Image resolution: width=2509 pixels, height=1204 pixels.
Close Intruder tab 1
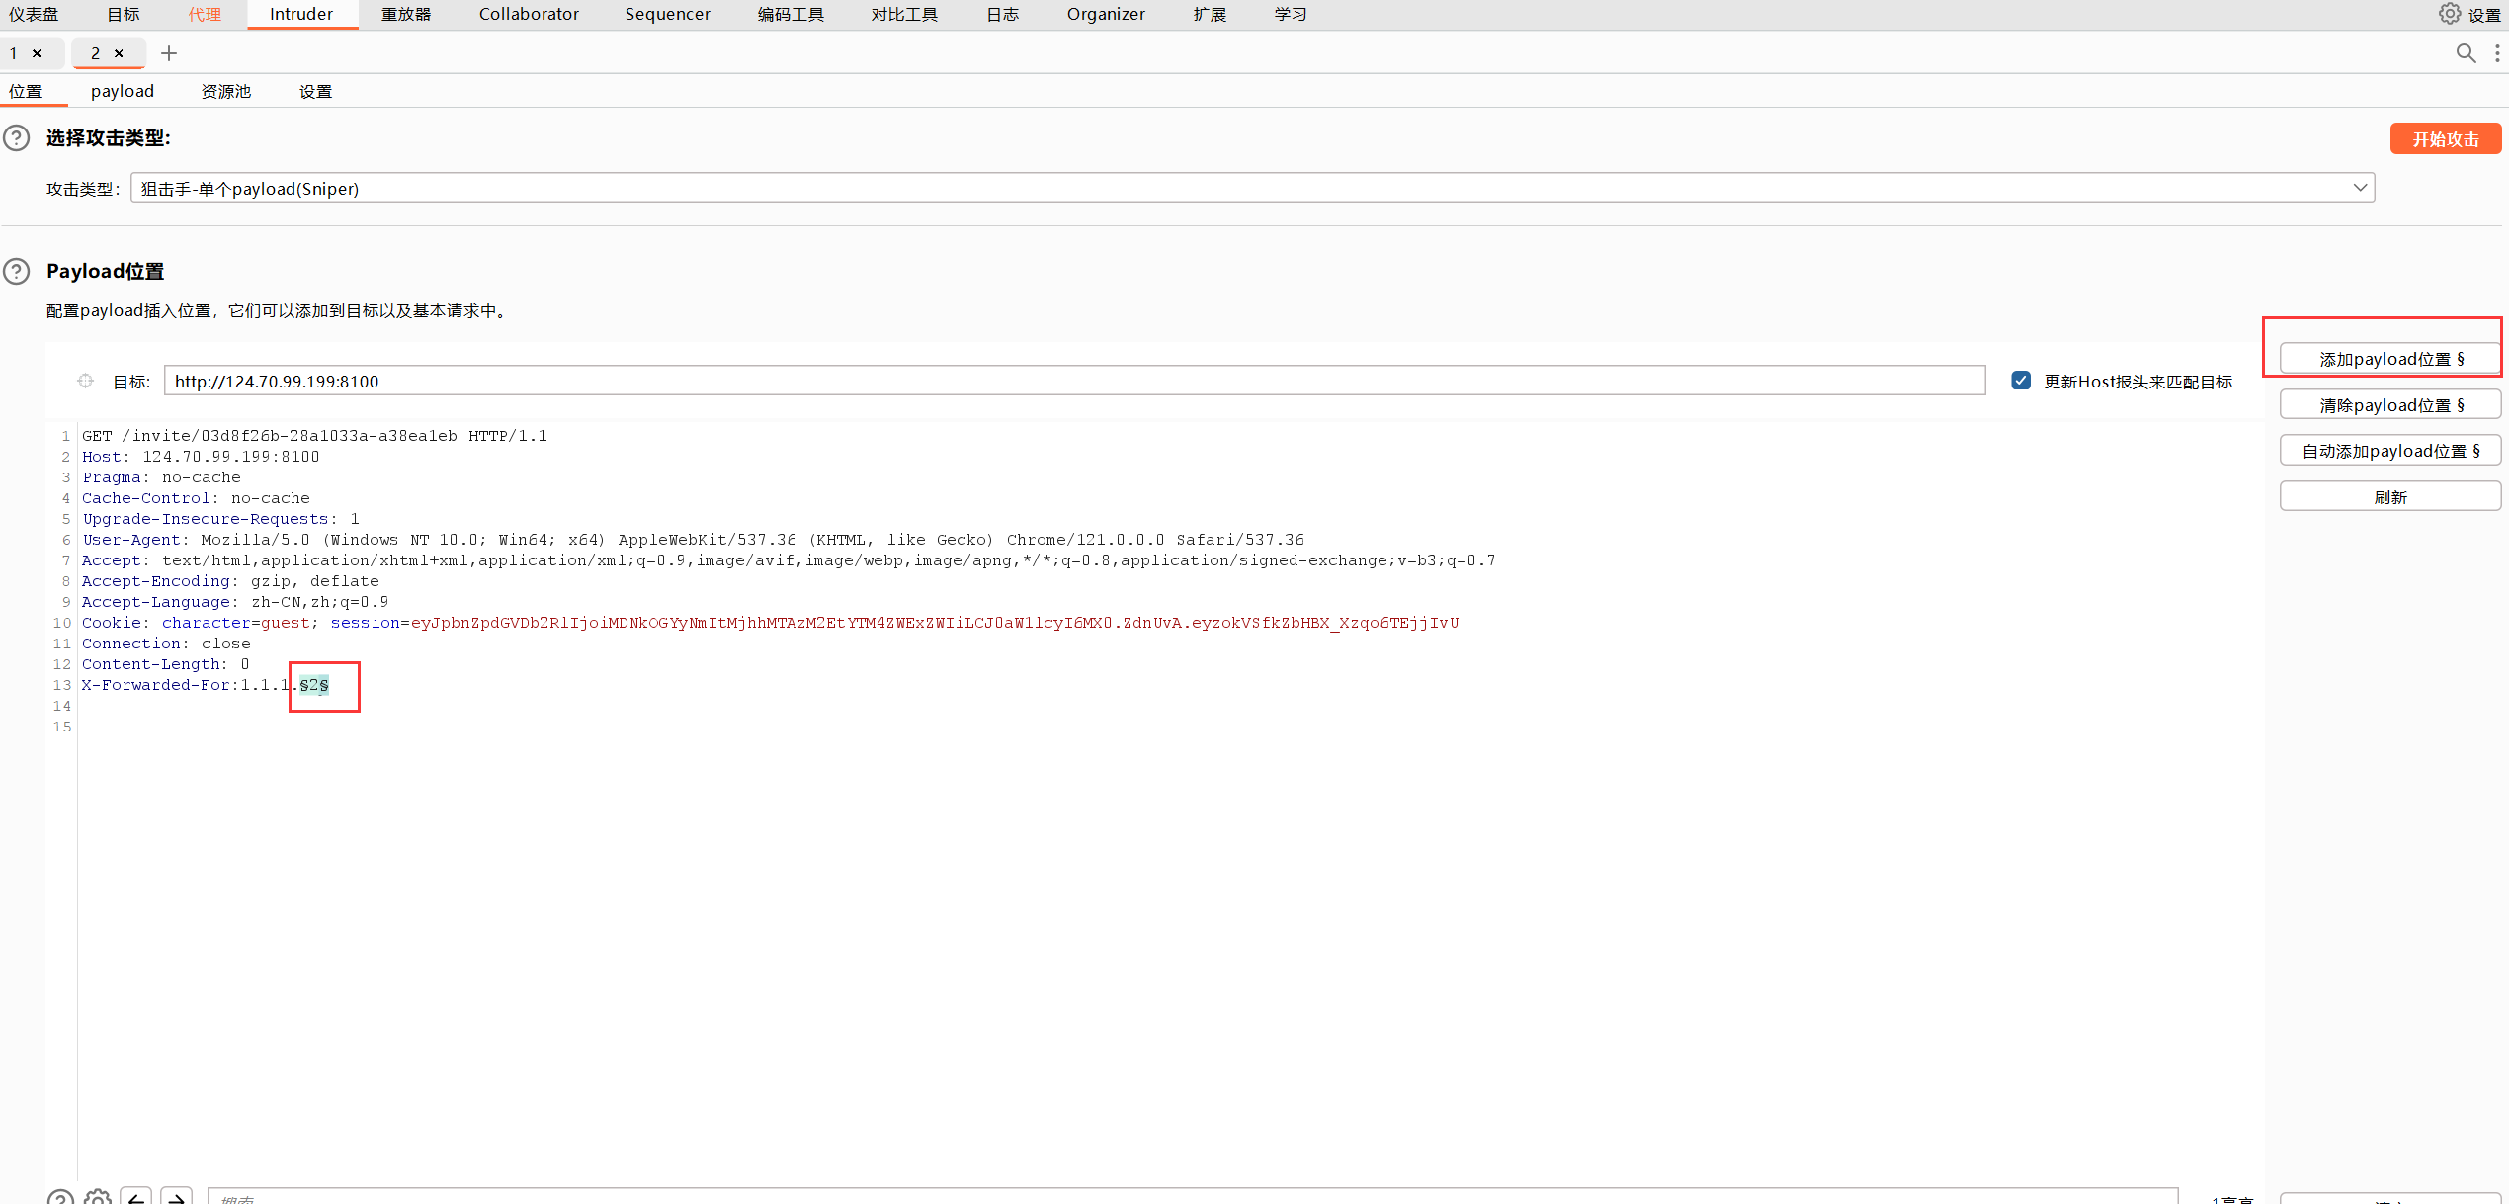(x=37, y=53)
